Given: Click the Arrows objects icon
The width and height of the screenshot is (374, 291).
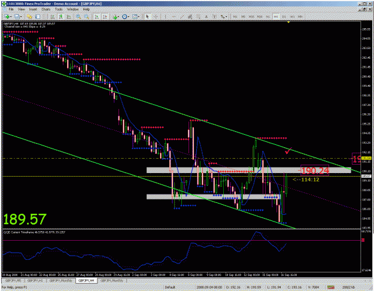Looking at the screenshot, I should tap(222, 17).
